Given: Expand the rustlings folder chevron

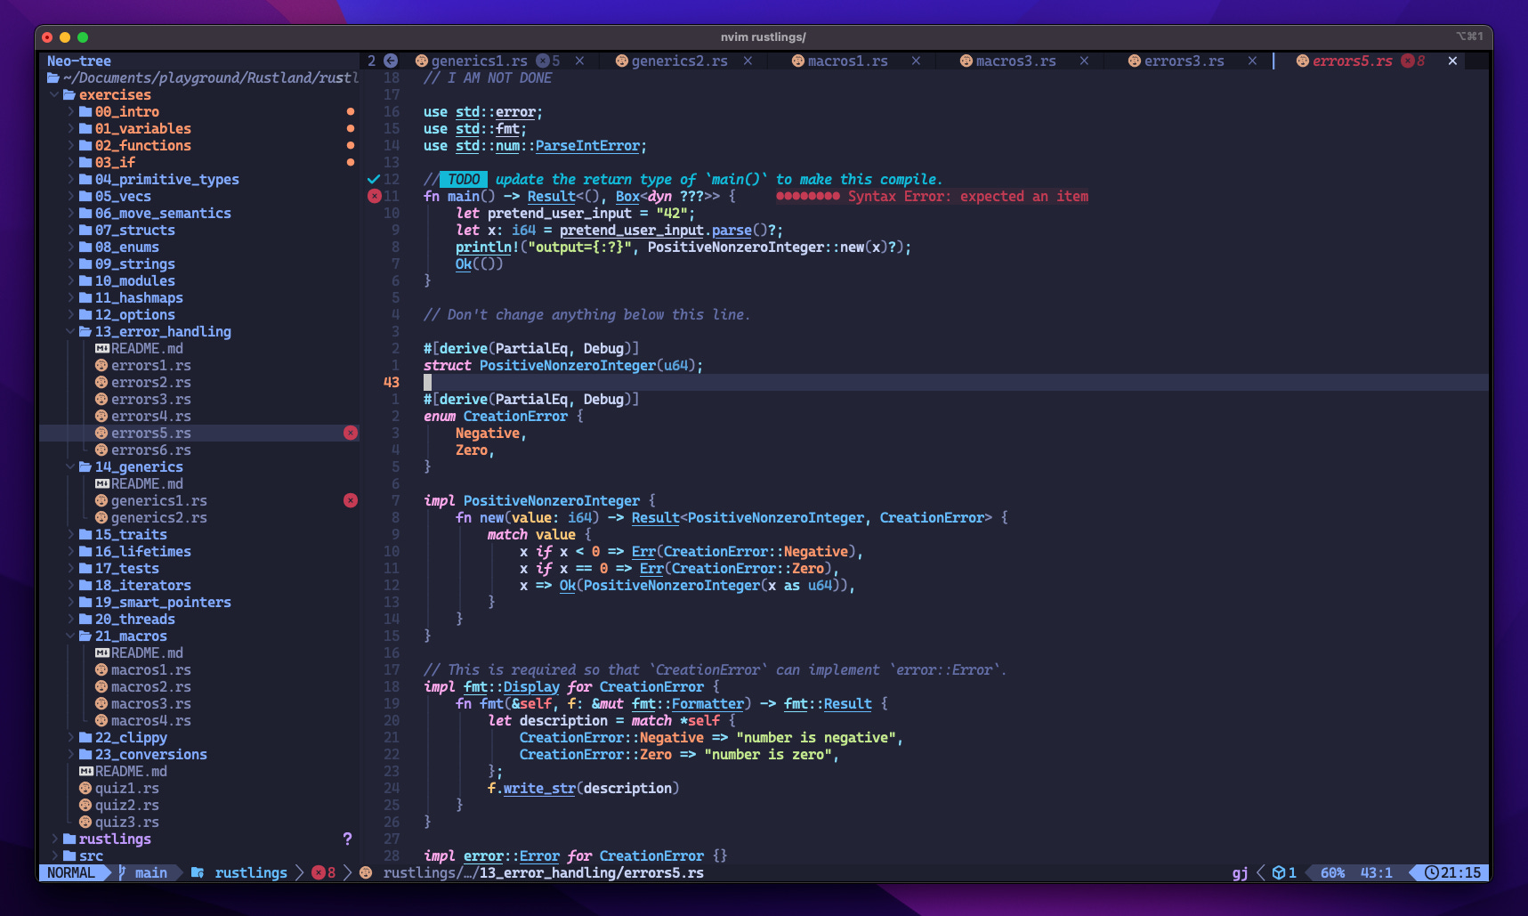Looking at the screenshot, I should point(54,839).
